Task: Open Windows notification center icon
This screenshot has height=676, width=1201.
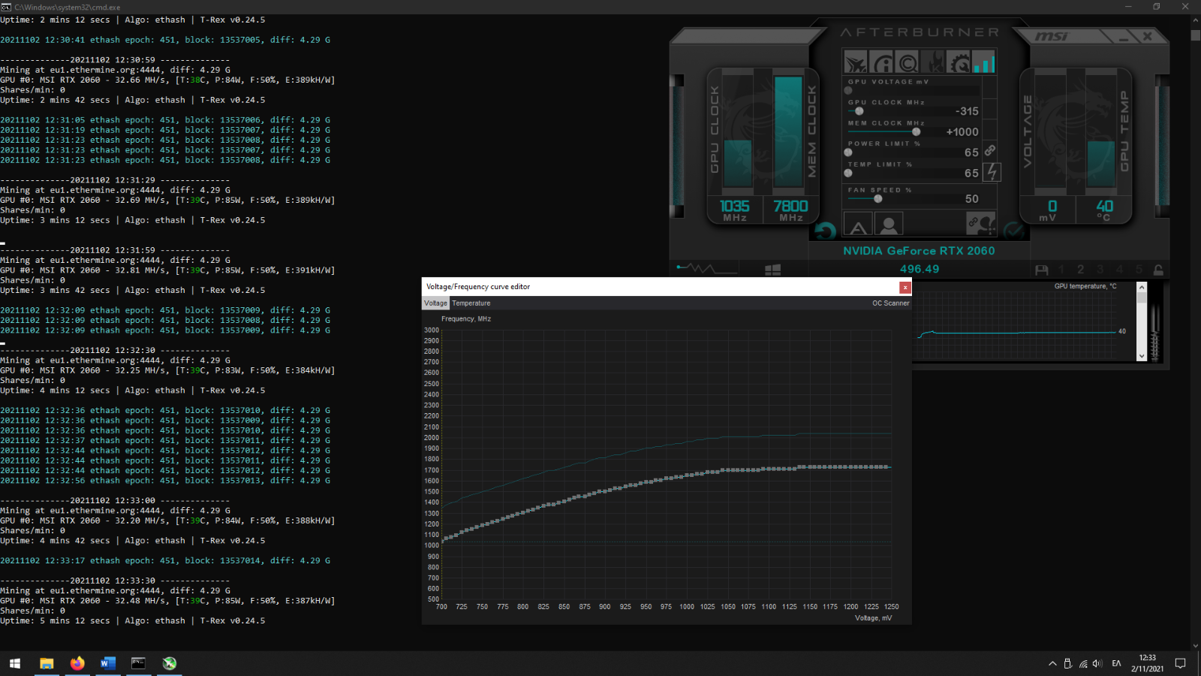Action: pyautogui.click(x=1180, y=663)
